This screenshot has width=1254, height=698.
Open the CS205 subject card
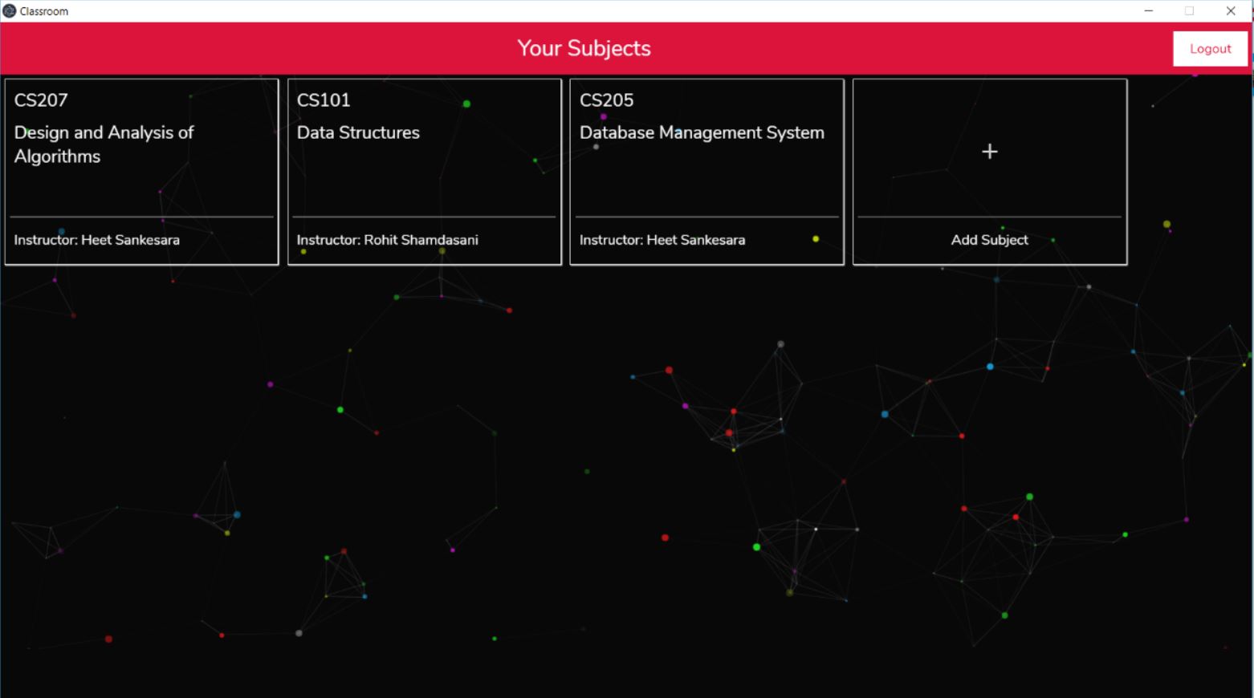tap(706, 172)
